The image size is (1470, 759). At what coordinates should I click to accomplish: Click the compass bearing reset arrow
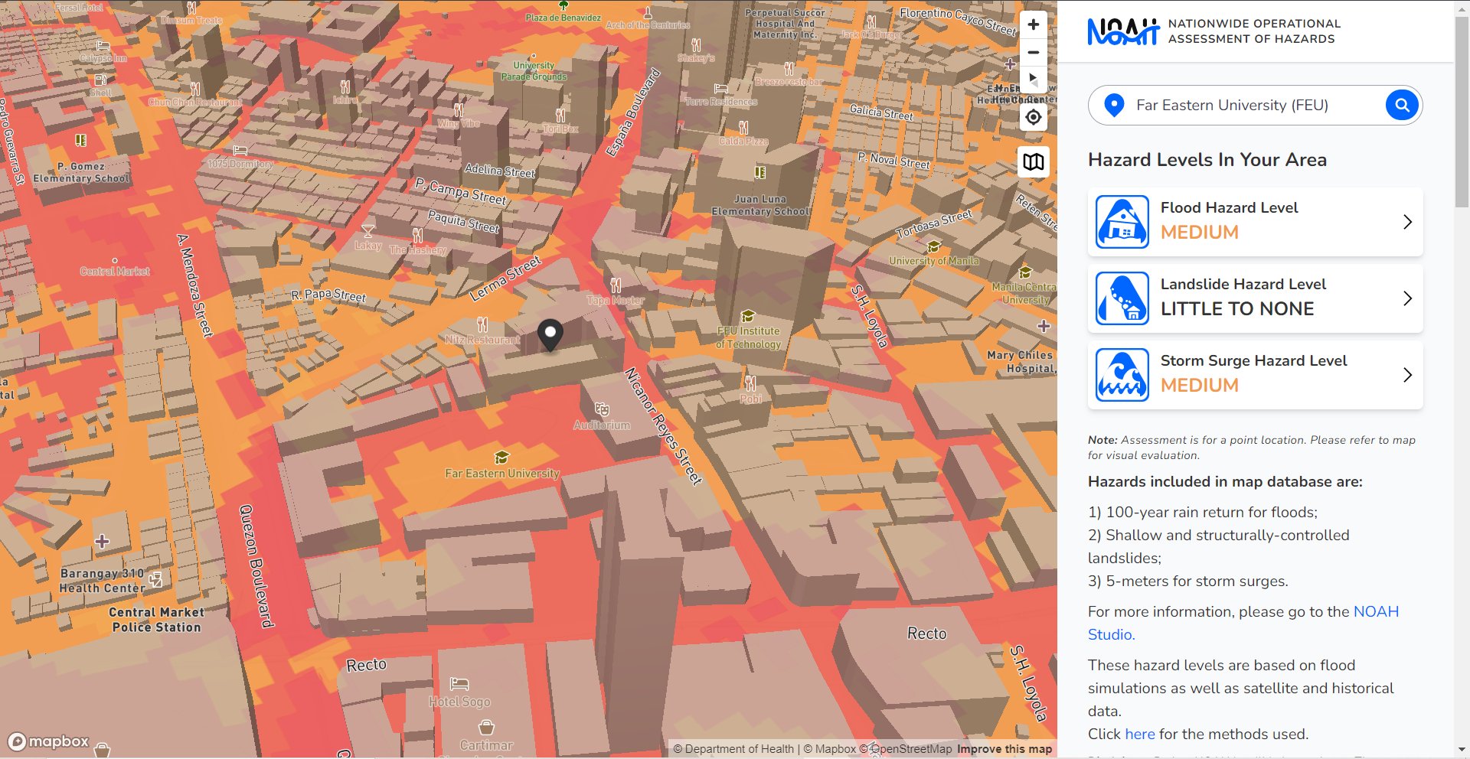click(1034, 79)
